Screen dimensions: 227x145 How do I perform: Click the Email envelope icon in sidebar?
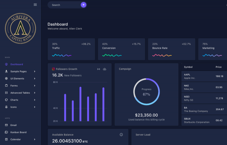point(7,125)
